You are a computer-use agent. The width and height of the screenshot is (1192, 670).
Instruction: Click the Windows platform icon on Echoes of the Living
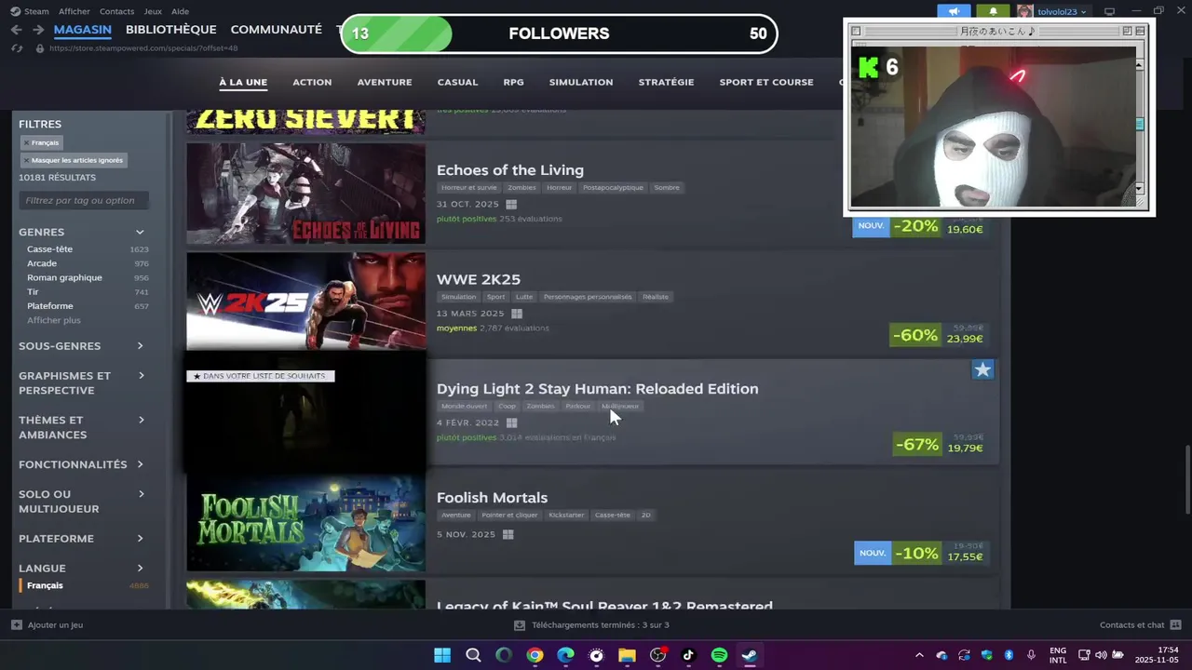pyautogui.click(x=511, y=204)
